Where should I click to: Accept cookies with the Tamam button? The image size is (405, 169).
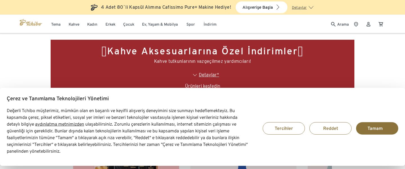click(x=377, y=128)
